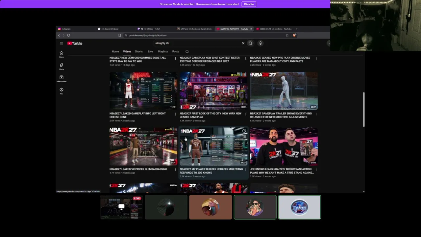The height and width of the screenshot is (237, 421).
Task: Switch to On 16 wit randoms tab
Action: point(274,29)
